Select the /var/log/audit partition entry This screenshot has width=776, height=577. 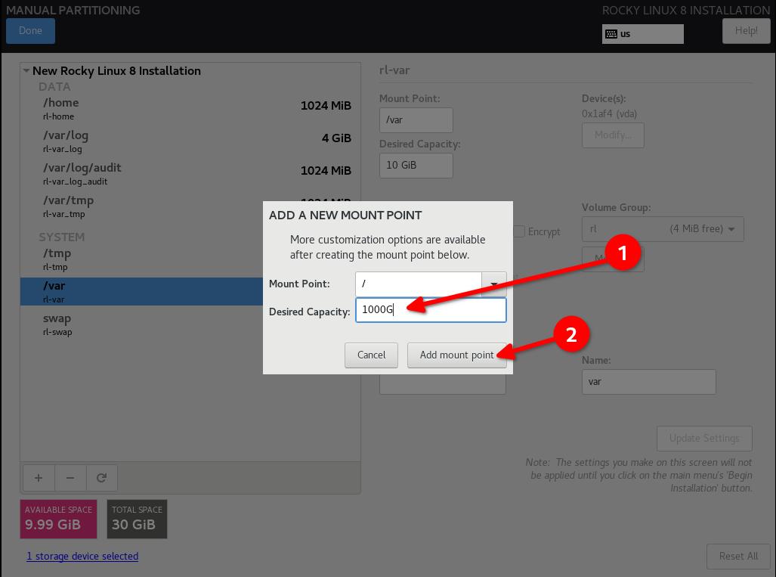[189, 173]
